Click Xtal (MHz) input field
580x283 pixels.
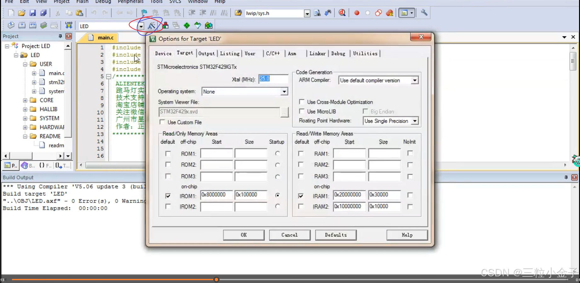pos(273,79)
